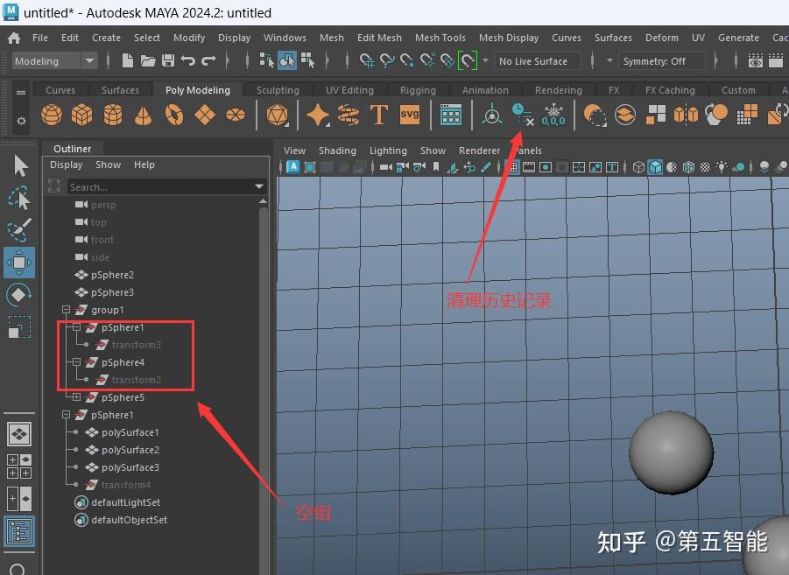Toggle the Outliner layout button in sidebar
Screen dimensions: 789x575
coord(19,531)
